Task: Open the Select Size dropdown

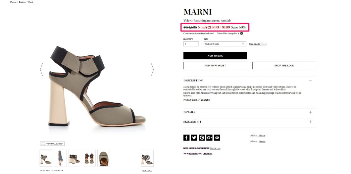Action: pos(225,44)
